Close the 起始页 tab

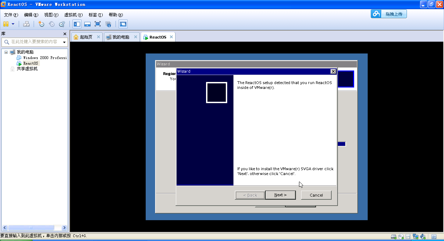coord(99,37)
